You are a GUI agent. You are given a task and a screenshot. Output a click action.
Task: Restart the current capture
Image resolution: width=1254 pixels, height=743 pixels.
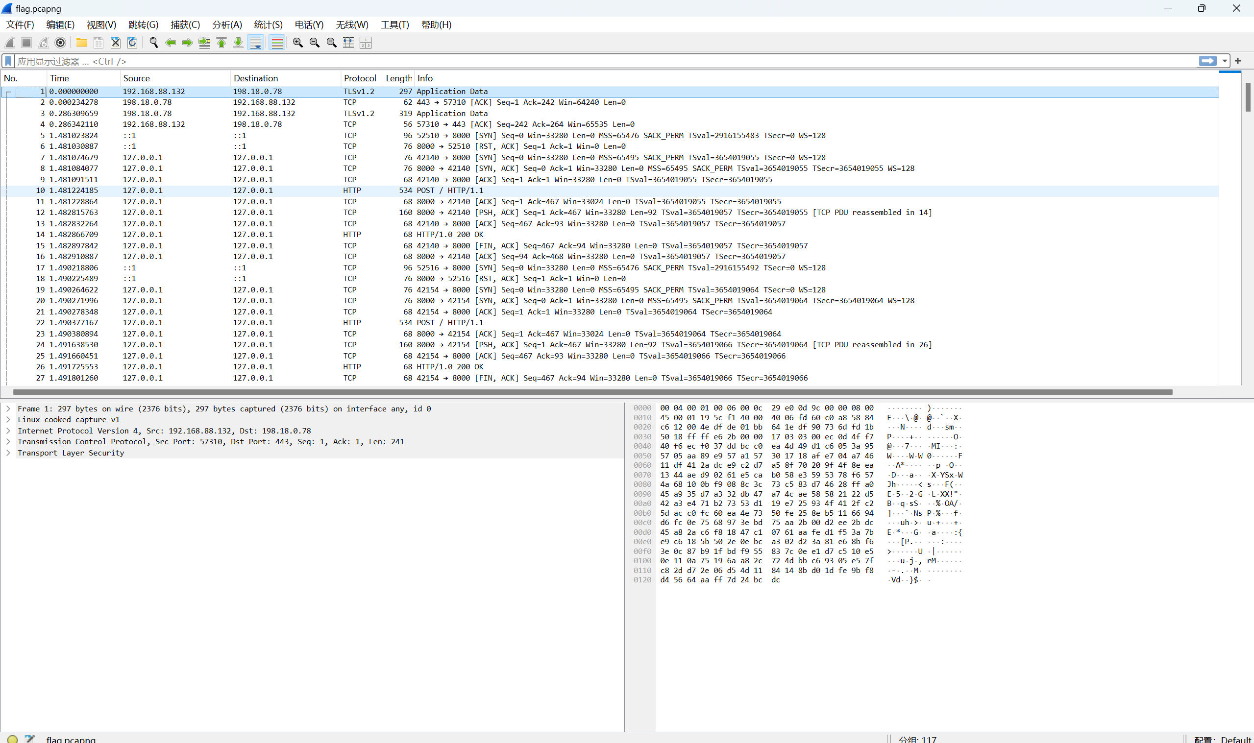pos(44,43)
